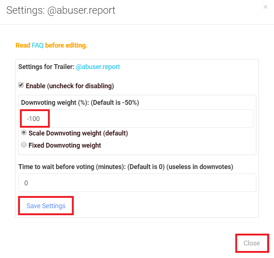The image size is (274, 258).
Task: Click the "Scale Downvoting weight (default)" text label
Action: click(x=78, y=133)
